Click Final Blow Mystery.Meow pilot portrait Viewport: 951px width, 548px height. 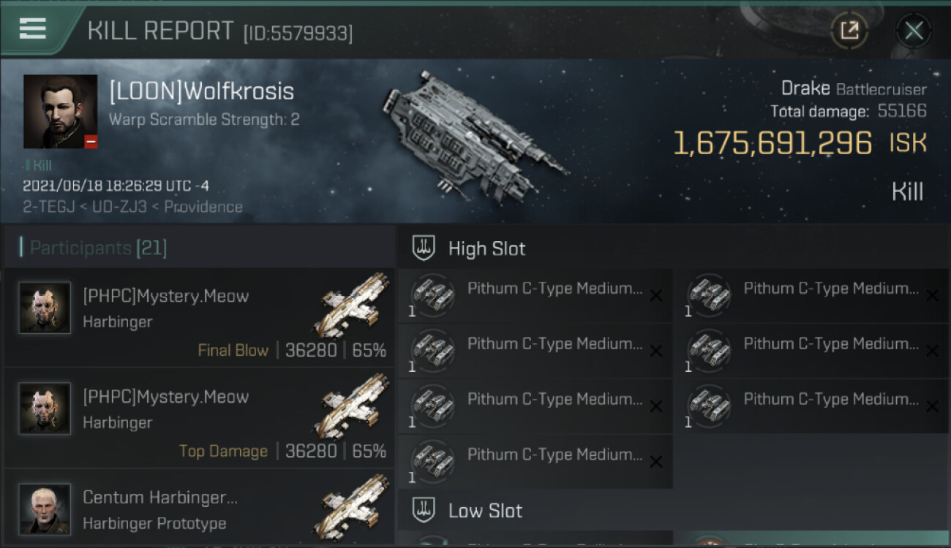click(45, 308)
